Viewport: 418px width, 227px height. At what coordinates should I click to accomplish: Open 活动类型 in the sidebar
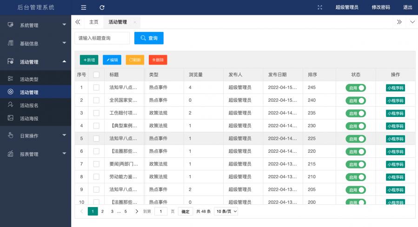pos(29,79)
